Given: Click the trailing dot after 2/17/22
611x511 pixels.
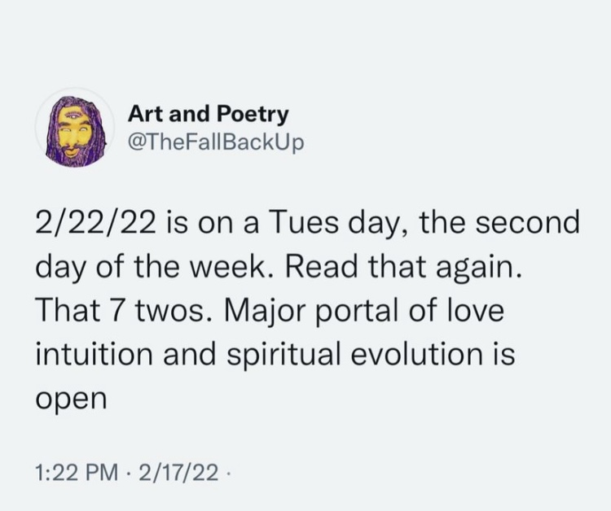Looking at the screenshot, I should click(228, 474).
